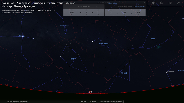184x103 pixels.
Task: Click the Андромеда constellation label
Action: tap(112, 3)
